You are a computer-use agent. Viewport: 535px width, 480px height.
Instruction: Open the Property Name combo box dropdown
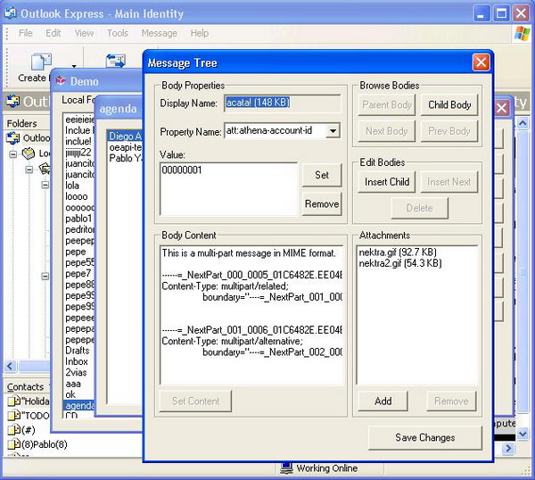pyautogui.click(x=333, y=130)
